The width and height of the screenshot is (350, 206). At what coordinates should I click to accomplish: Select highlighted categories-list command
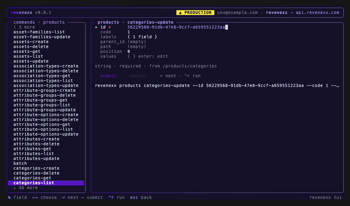point(46,183)
